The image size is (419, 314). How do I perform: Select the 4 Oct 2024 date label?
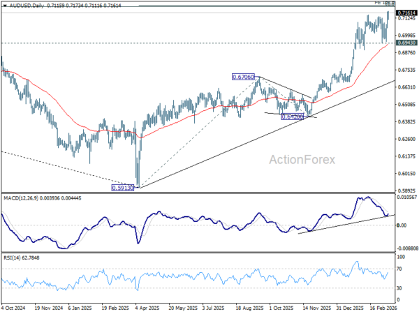(15, 308)
